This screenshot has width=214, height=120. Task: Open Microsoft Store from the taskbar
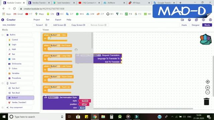coord(78,117)
